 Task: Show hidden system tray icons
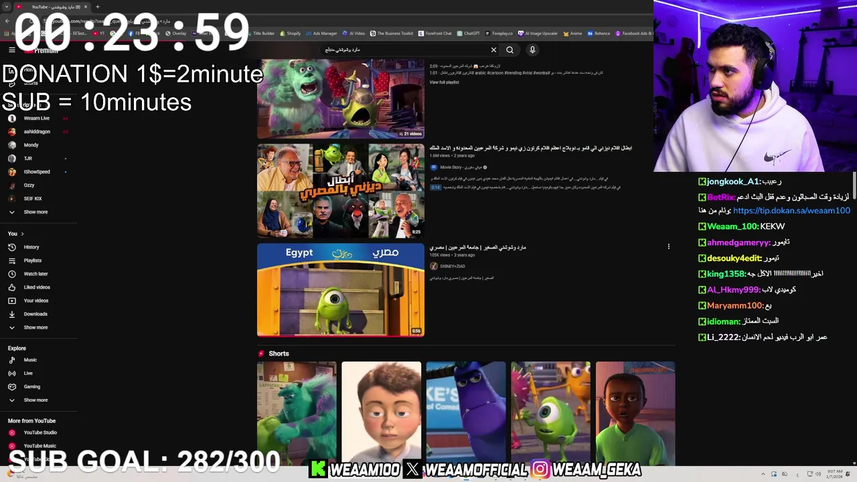tap(763, 474)
